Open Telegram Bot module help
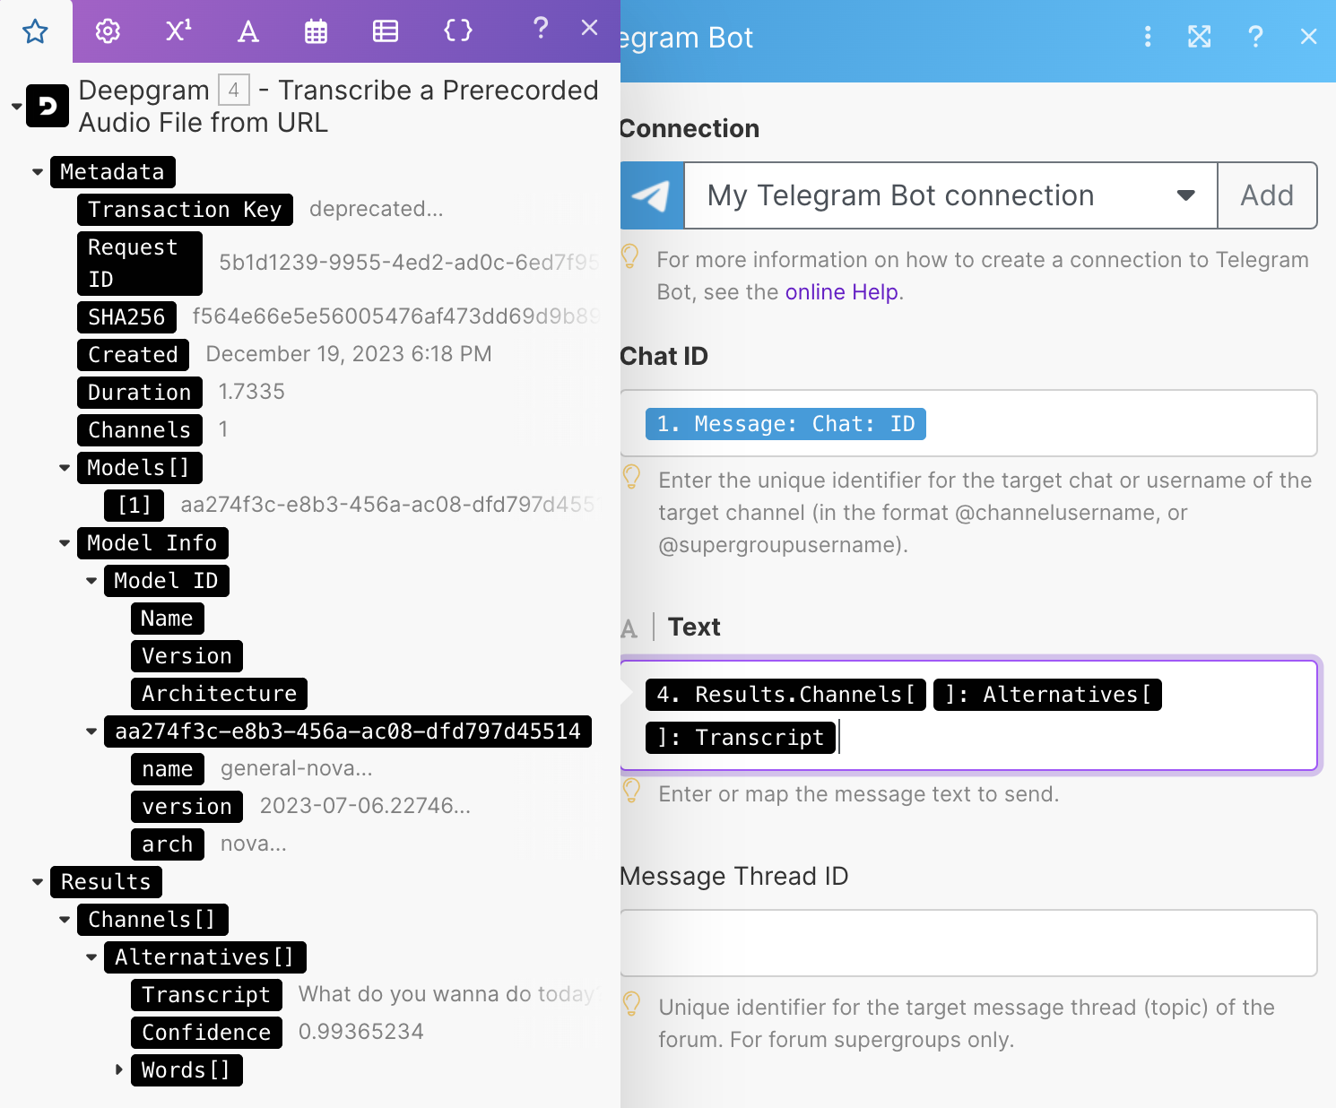 (x=1255, y=37)
